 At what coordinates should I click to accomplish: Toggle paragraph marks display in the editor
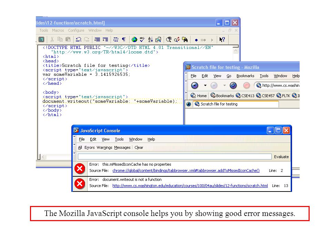pyautogui.click(x=124, y=39)
